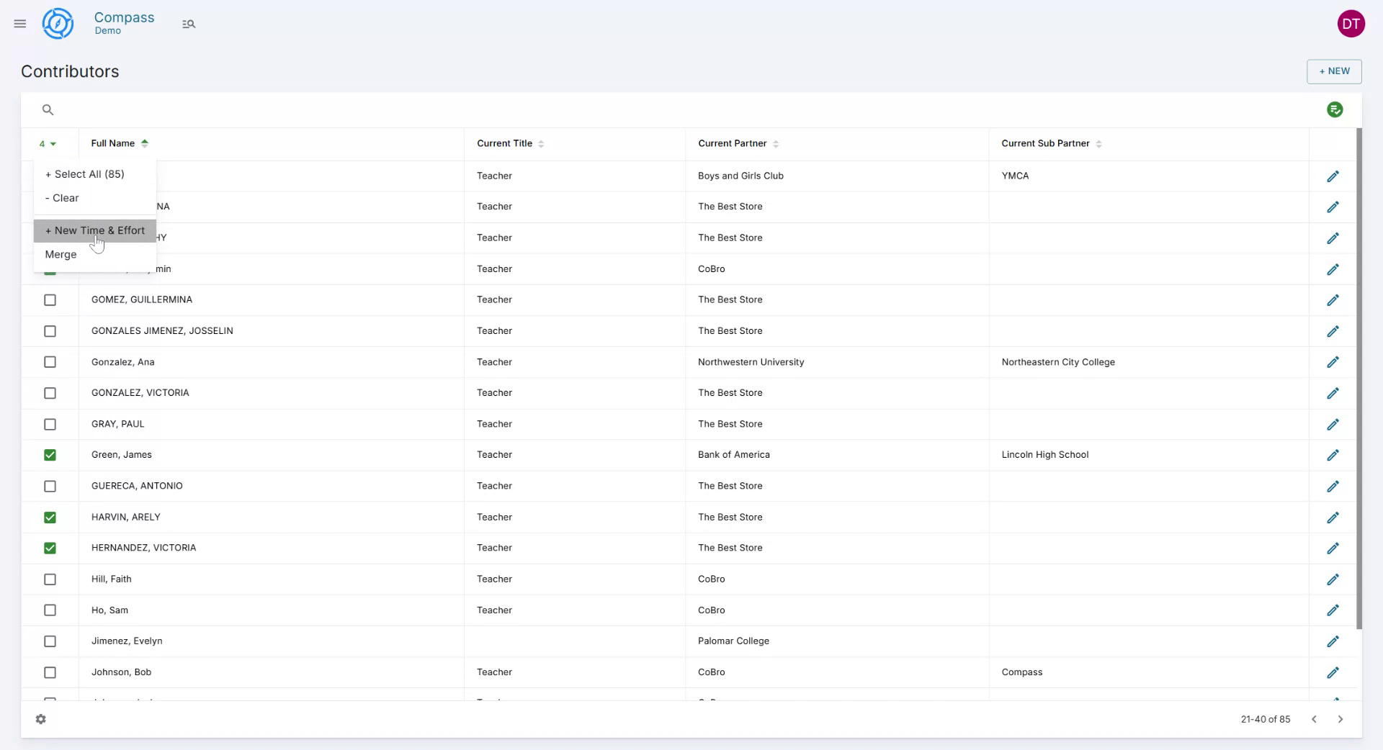Open the selected-count dropdown showing 4
Viewport: 1383px width, 750px height.
coord(48,144)
